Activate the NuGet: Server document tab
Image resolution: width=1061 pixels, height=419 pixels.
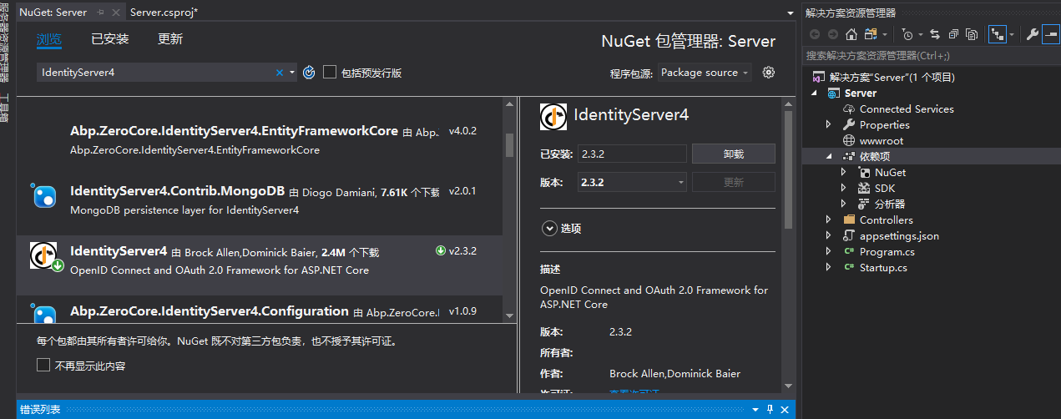pyautogui.click(x=53, y=13)
